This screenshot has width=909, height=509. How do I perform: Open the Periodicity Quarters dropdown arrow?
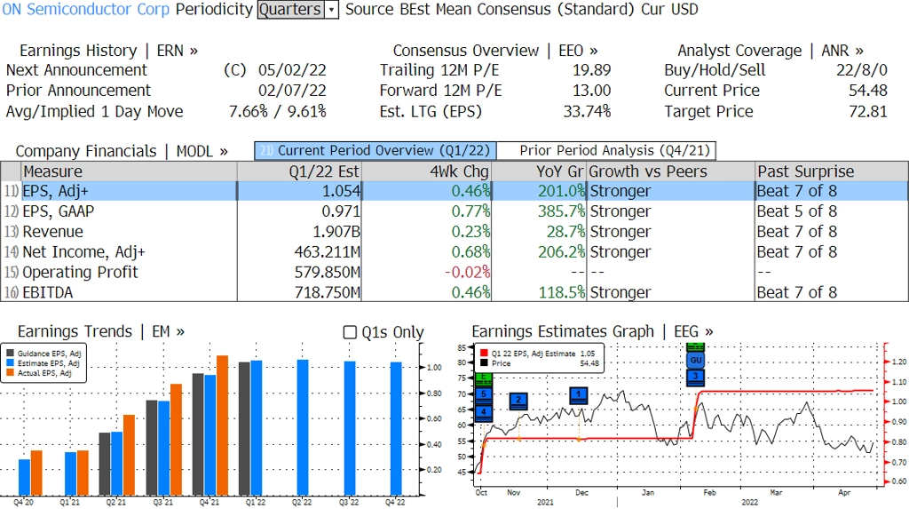tap(332, 10)
